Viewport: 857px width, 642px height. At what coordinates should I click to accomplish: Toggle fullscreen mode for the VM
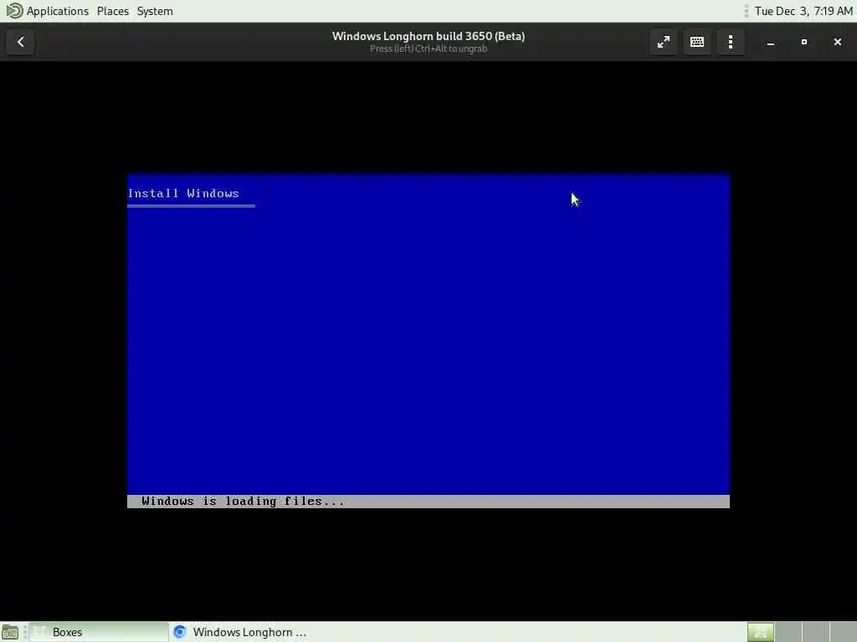pos(664,42)
